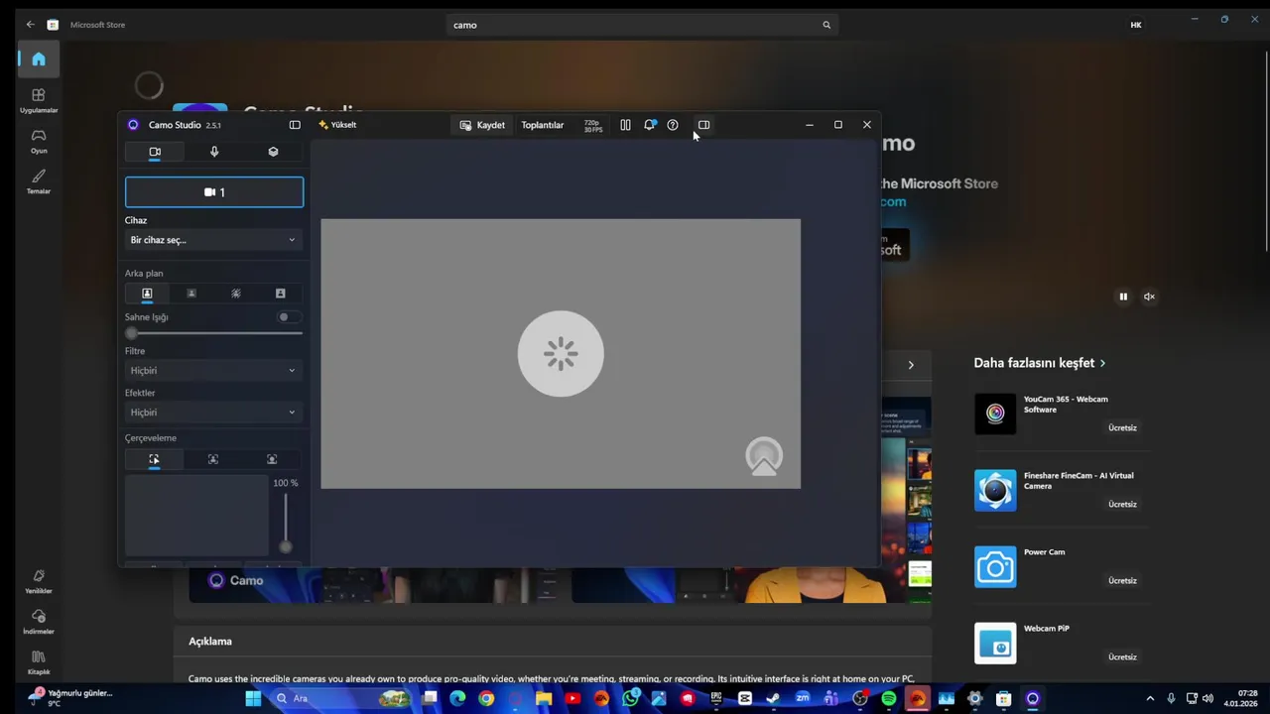The image size is (1270, 714).
Task: Adjust the 100% zoom vertical slider
Action: tap(286, 523)
